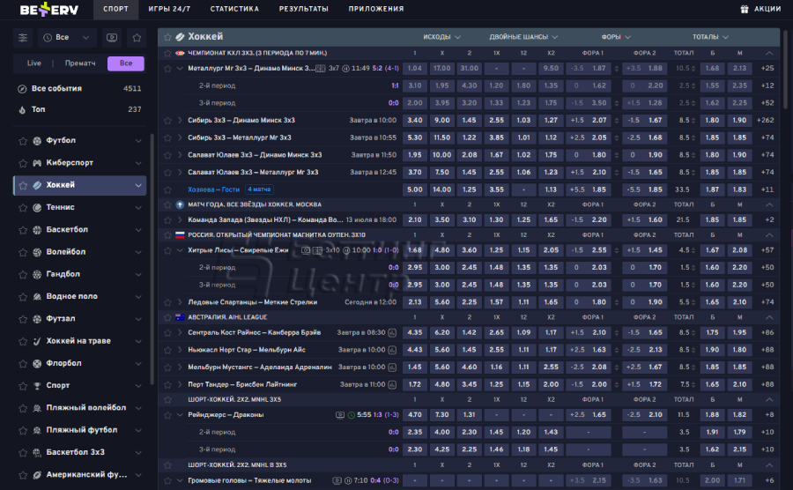The image size is (793, 490).
Task: Favorite the Металлург Мг 3х3 – Динамо Минск match
Action: coord(167,68)
